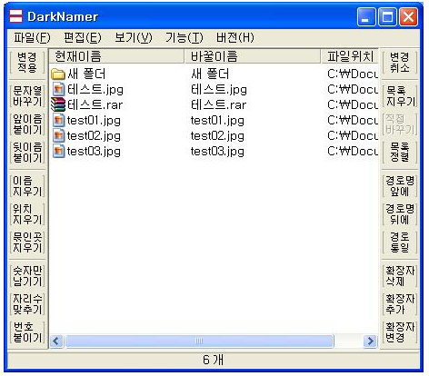This screenshot has width=429, height=376.
Task: Click horizontal scrollbar right arrow
Action: [x=370, y=341]
